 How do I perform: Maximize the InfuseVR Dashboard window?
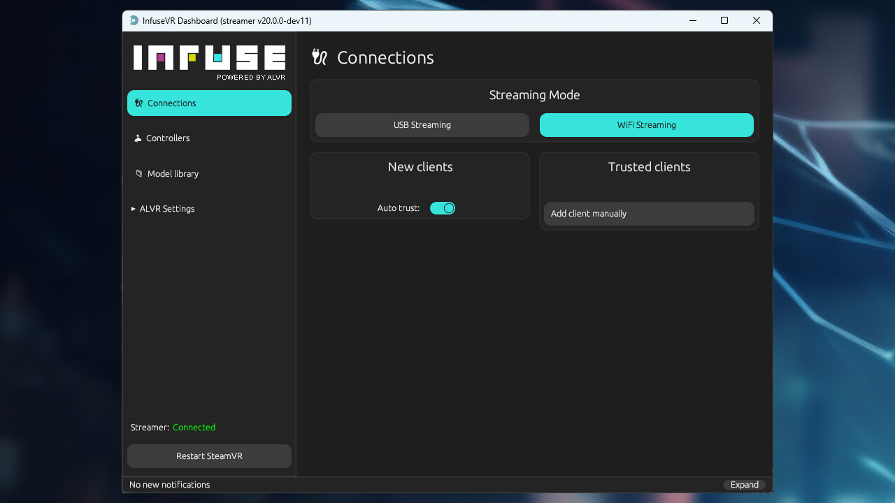724,21
